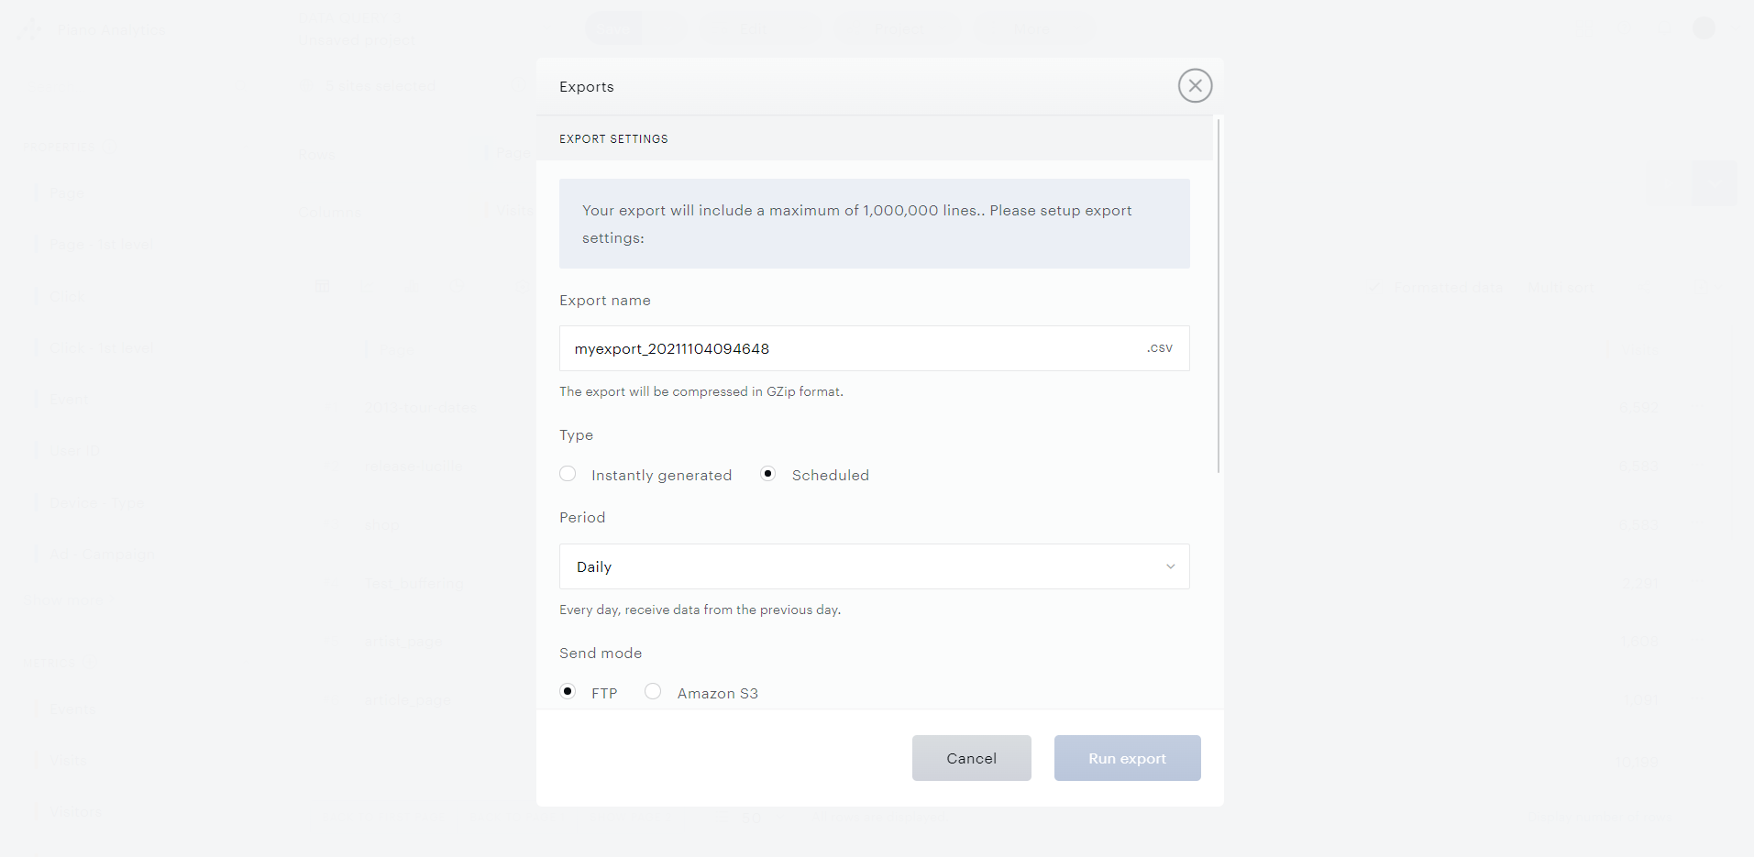Close the Exports dialog with the X icon

tap(1195, 85)
